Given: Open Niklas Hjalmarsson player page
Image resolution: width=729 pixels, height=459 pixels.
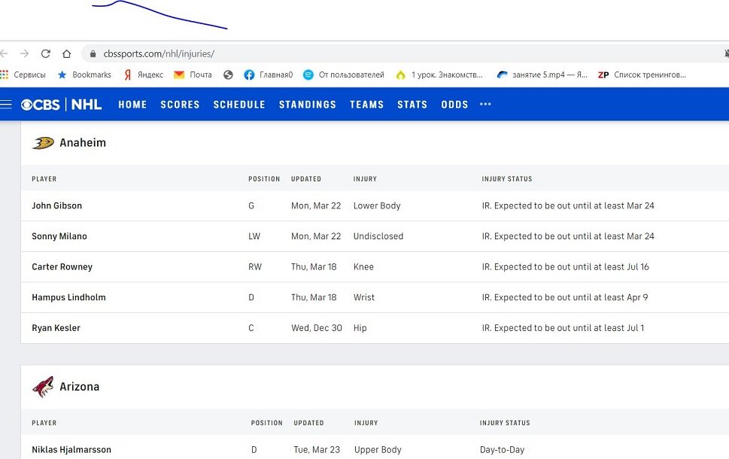Looking at the screenshot, I should tap(71, 450).
